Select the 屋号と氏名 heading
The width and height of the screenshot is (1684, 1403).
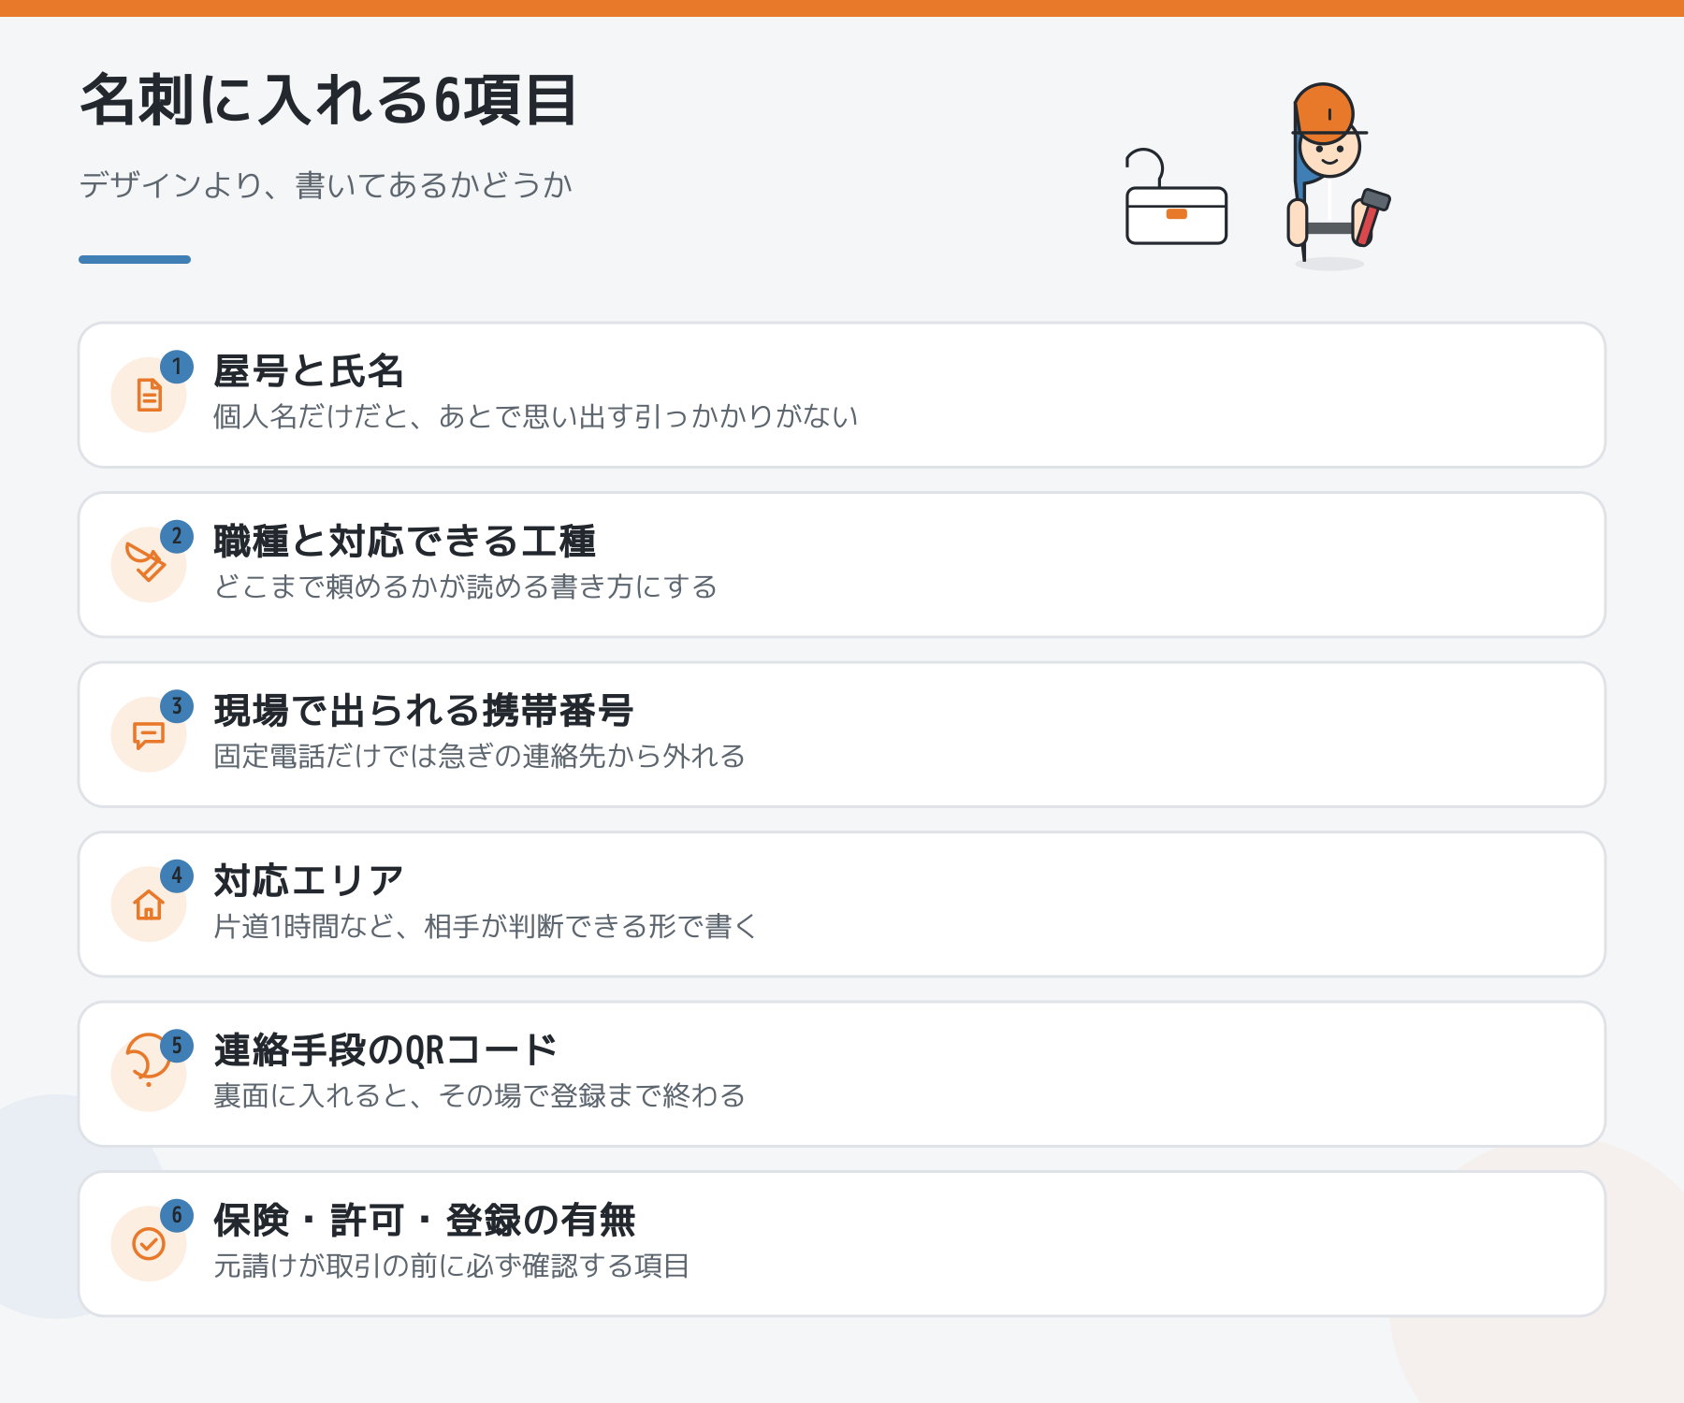pyautogui.click(x=308, y=371)
